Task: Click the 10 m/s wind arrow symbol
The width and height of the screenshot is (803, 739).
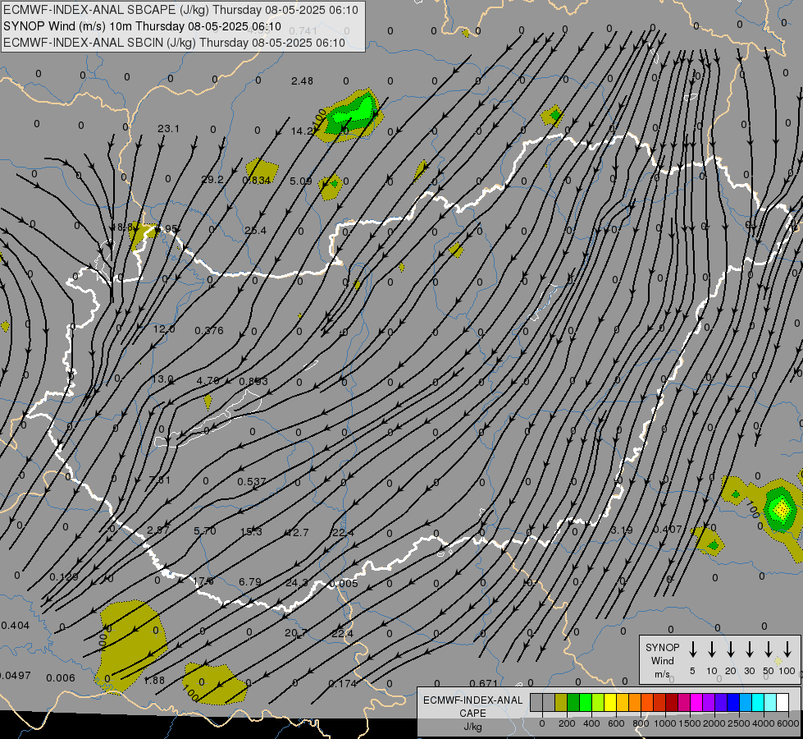Action: [711, 649]
